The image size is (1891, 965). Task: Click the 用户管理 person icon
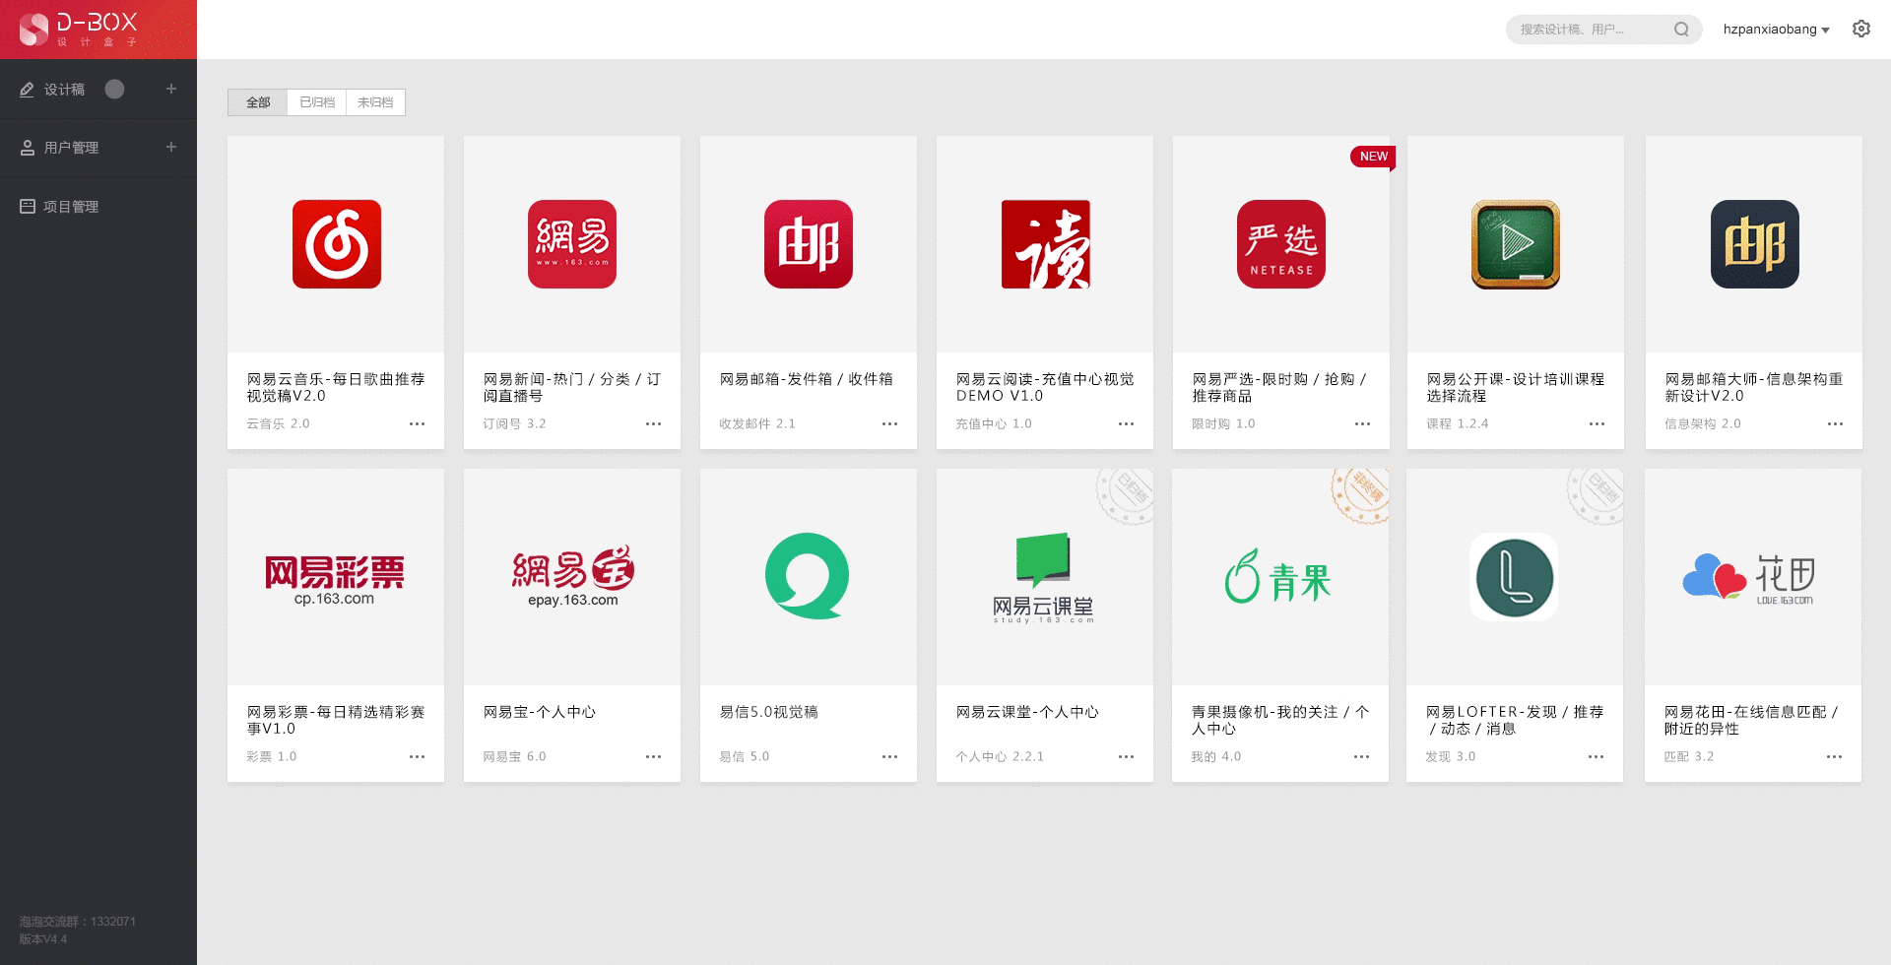tap(28, 148)
